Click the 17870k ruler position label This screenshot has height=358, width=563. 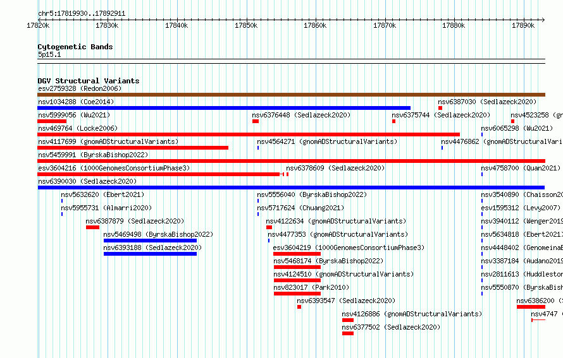click(385, 25)
